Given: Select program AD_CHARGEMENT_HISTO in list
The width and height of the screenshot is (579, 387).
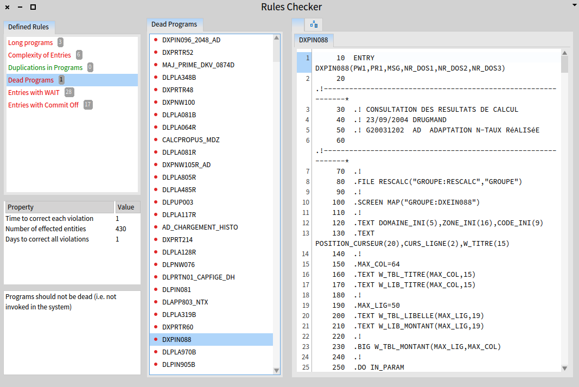Looking at the screenshot, I should (200, 227).
